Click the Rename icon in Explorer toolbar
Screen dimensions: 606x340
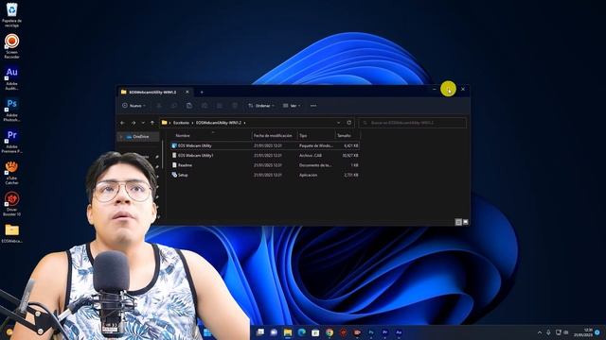click(205, 106)
